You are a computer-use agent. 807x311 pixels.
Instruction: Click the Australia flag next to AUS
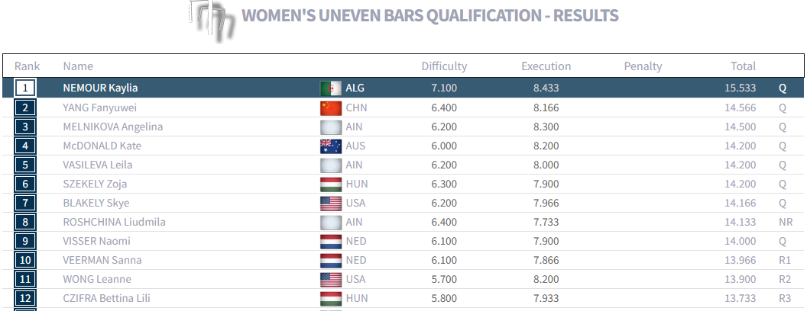tap(330, 146)
